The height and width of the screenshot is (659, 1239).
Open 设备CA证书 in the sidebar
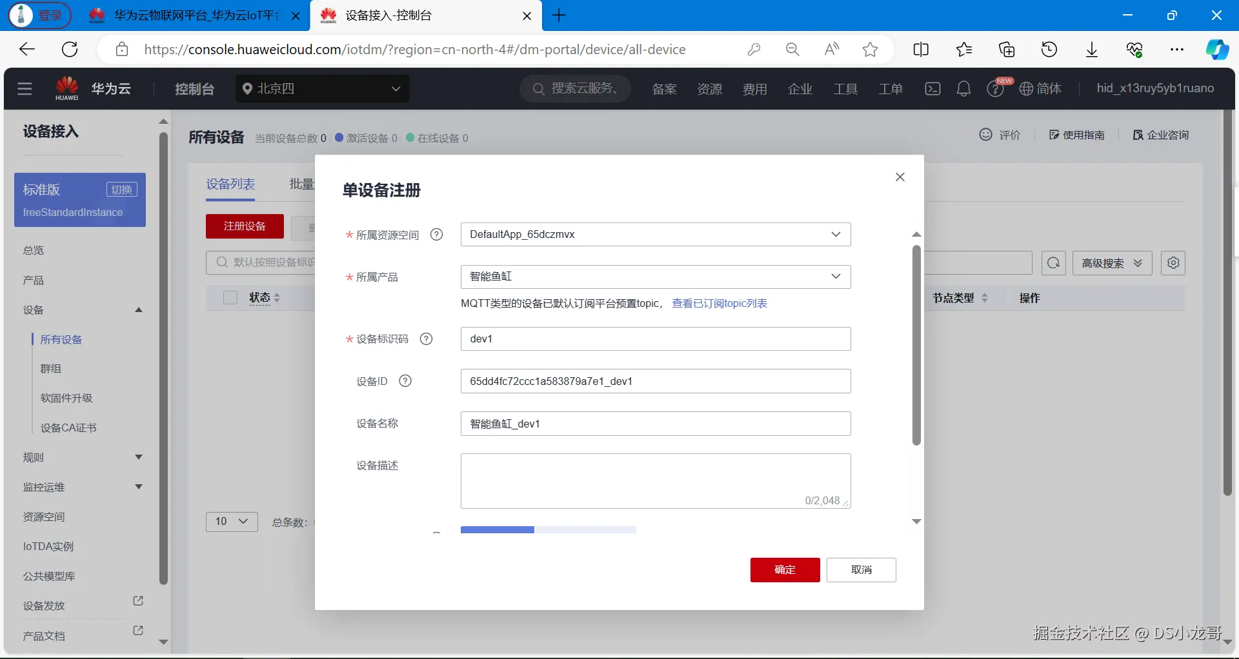(68, 428)
